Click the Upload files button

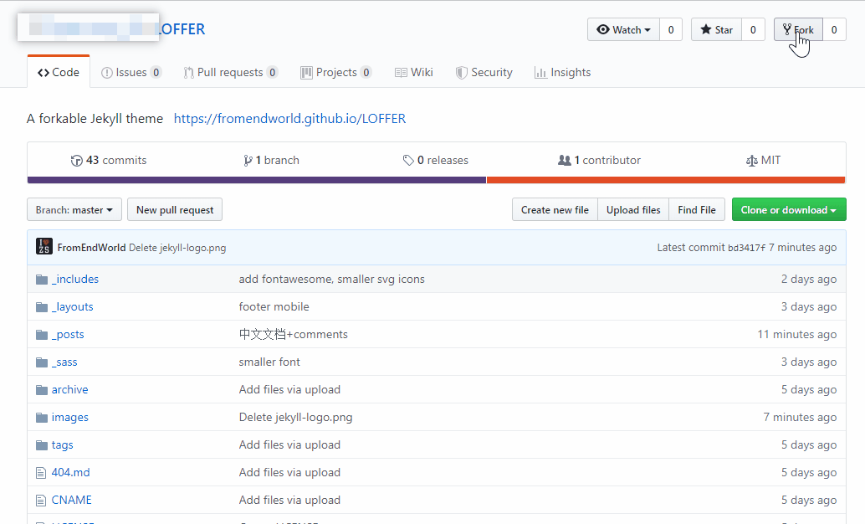[x=633, y=210]
